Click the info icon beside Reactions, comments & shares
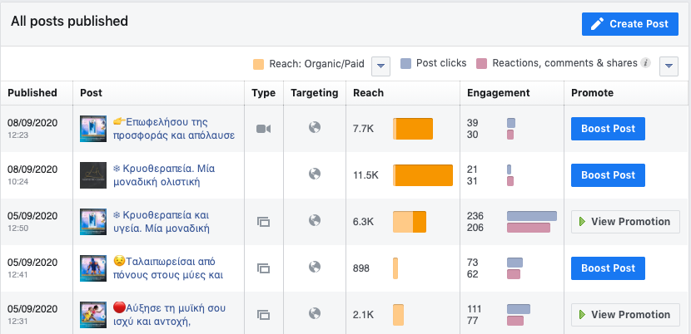The width and height of the screenshot is (691, 334). coord(646,64)
